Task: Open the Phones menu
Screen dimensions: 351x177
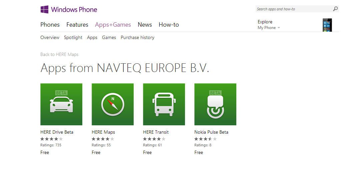Action: pos(50,25)
